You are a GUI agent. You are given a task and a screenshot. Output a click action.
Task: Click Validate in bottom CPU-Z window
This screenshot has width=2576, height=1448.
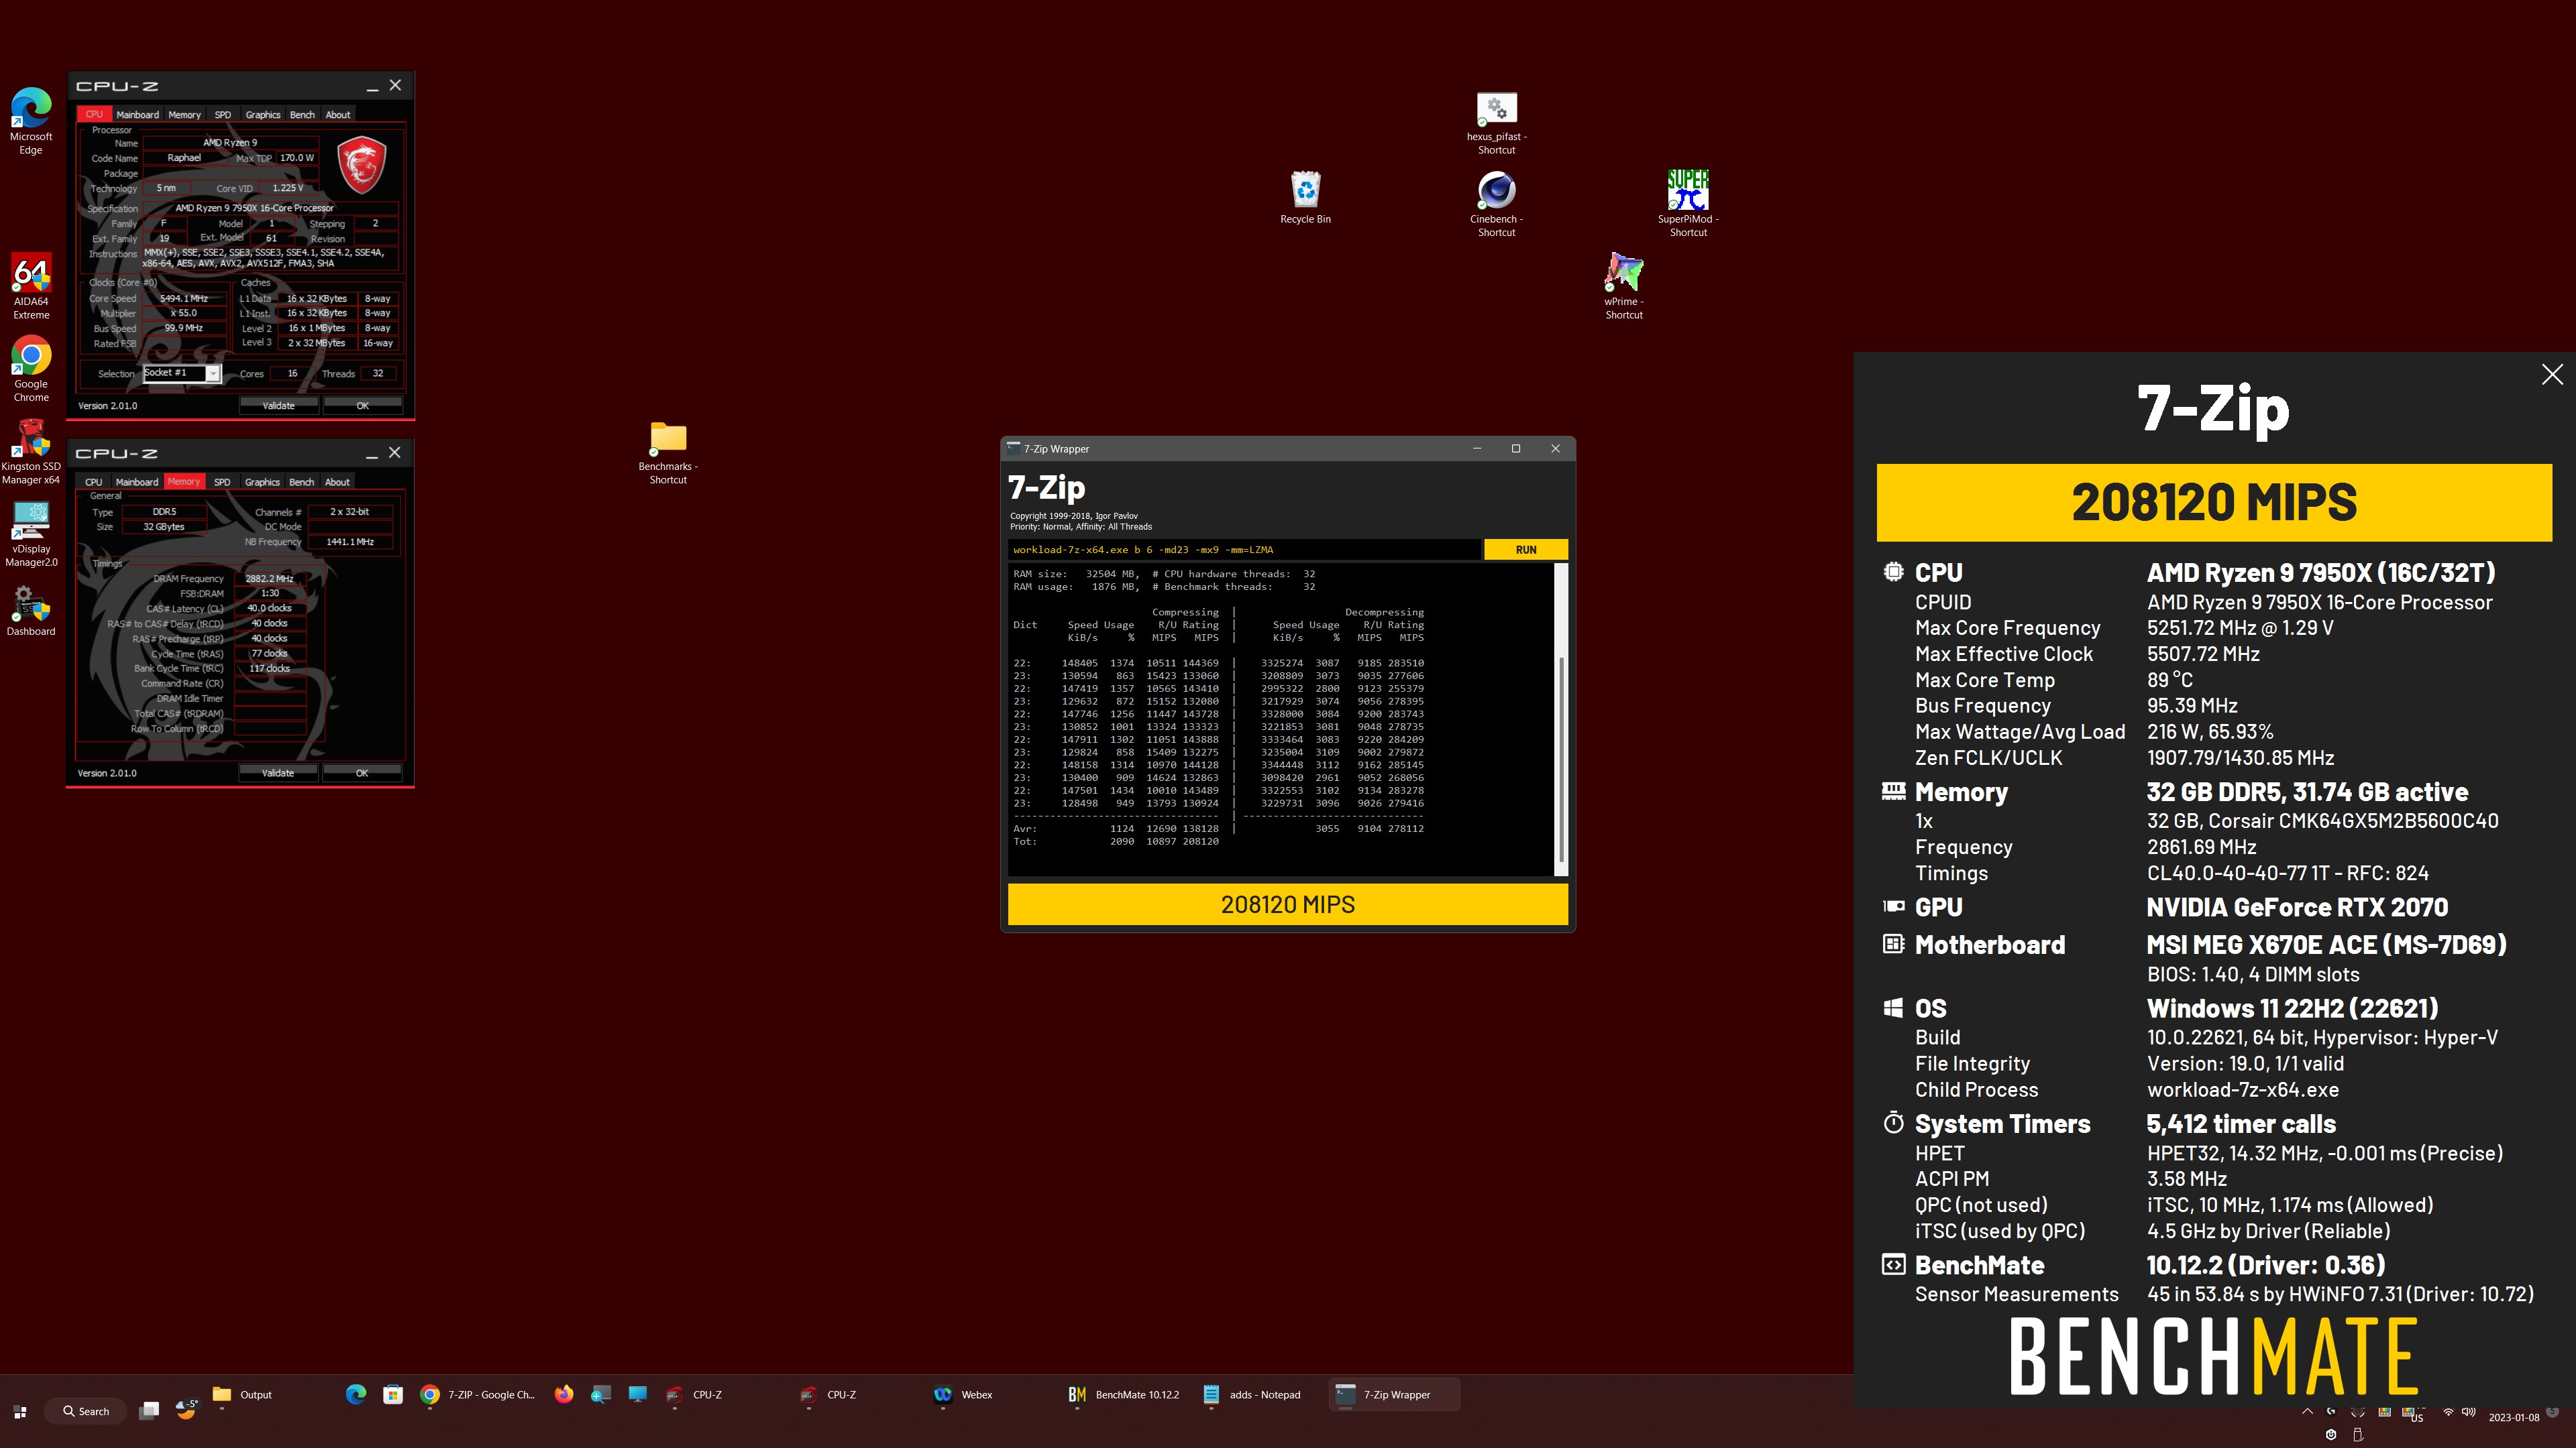[278, 772]
